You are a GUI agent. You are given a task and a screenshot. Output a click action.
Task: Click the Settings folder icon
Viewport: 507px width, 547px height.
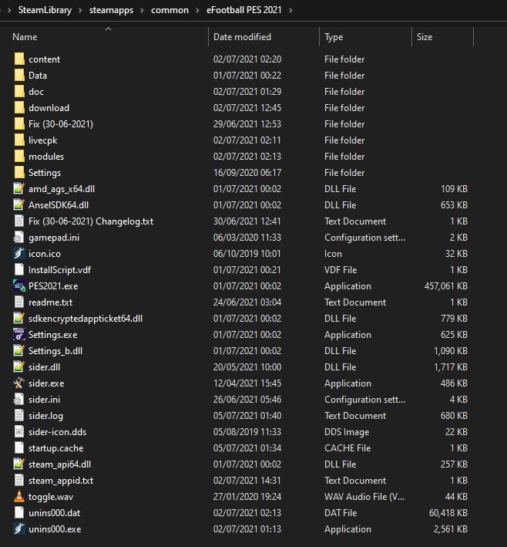pos(19,172)
